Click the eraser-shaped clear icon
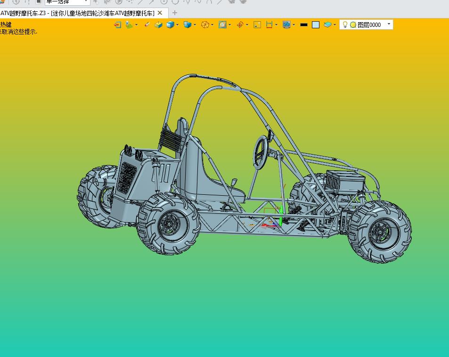This screenshot has width=449, height=357. (147, 25)
